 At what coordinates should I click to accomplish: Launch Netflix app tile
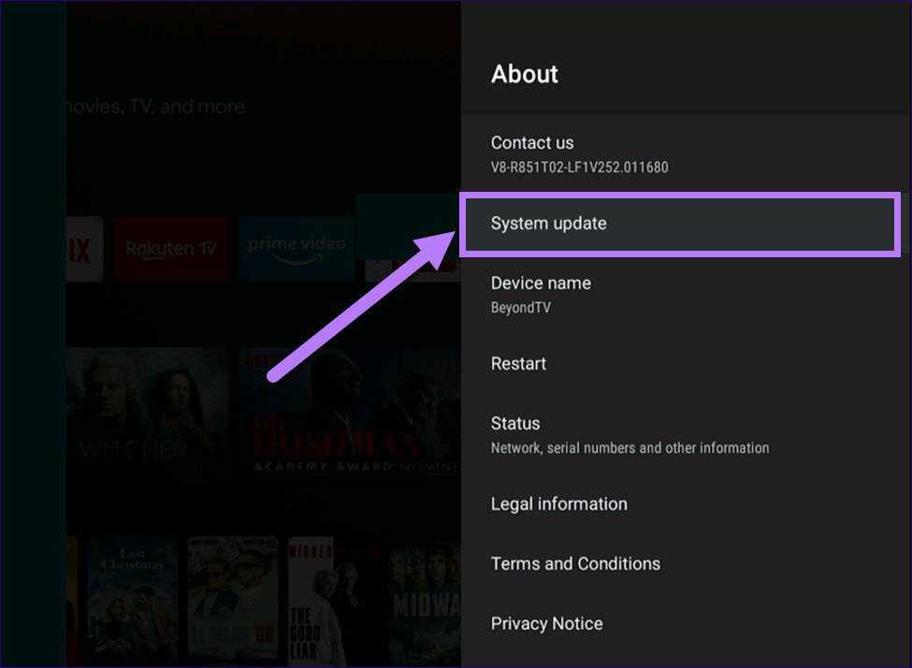point(84,249)
